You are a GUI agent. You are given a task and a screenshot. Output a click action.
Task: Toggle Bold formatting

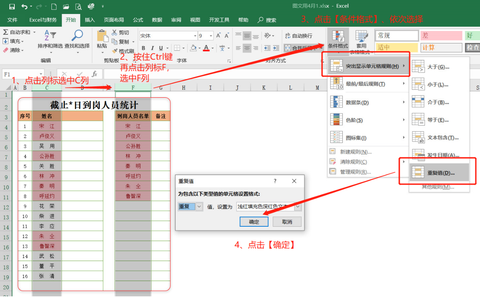(143, 48)
